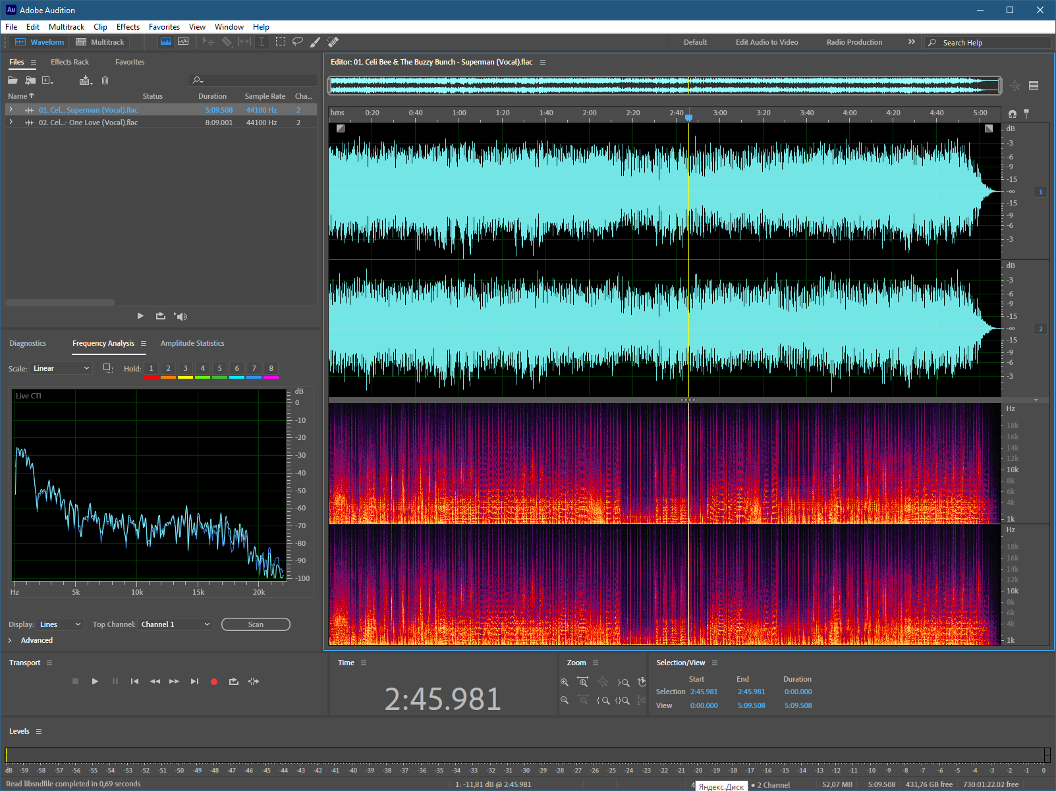Select the Radio Production workspace
The width and height of the screenshot is (1056, 791).
tap(854, 42)
